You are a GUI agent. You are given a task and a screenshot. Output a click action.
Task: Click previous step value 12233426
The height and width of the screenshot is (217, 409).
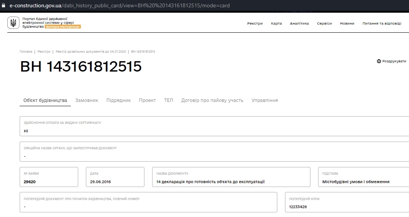(x=298, y=207)
